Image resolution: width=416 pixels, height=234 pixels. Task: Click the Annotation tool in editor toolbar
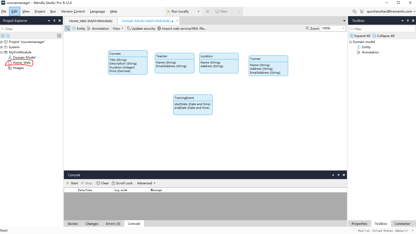pos(98,29)
